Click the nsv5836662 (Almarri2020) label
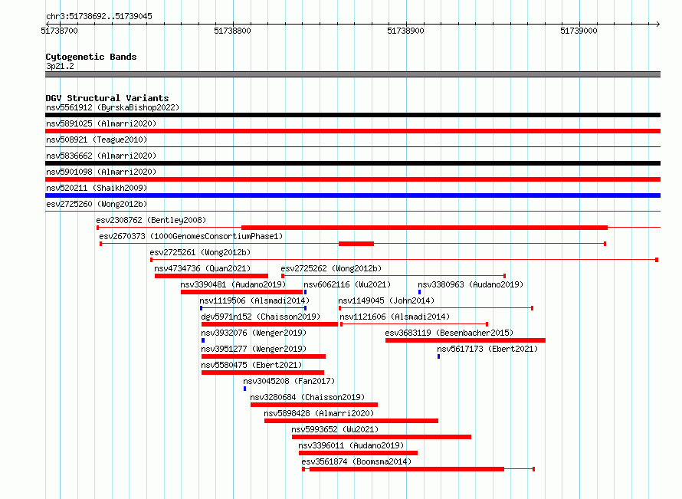Image resolution: width=682 pixels, height=499 pixels. (101, 156)
